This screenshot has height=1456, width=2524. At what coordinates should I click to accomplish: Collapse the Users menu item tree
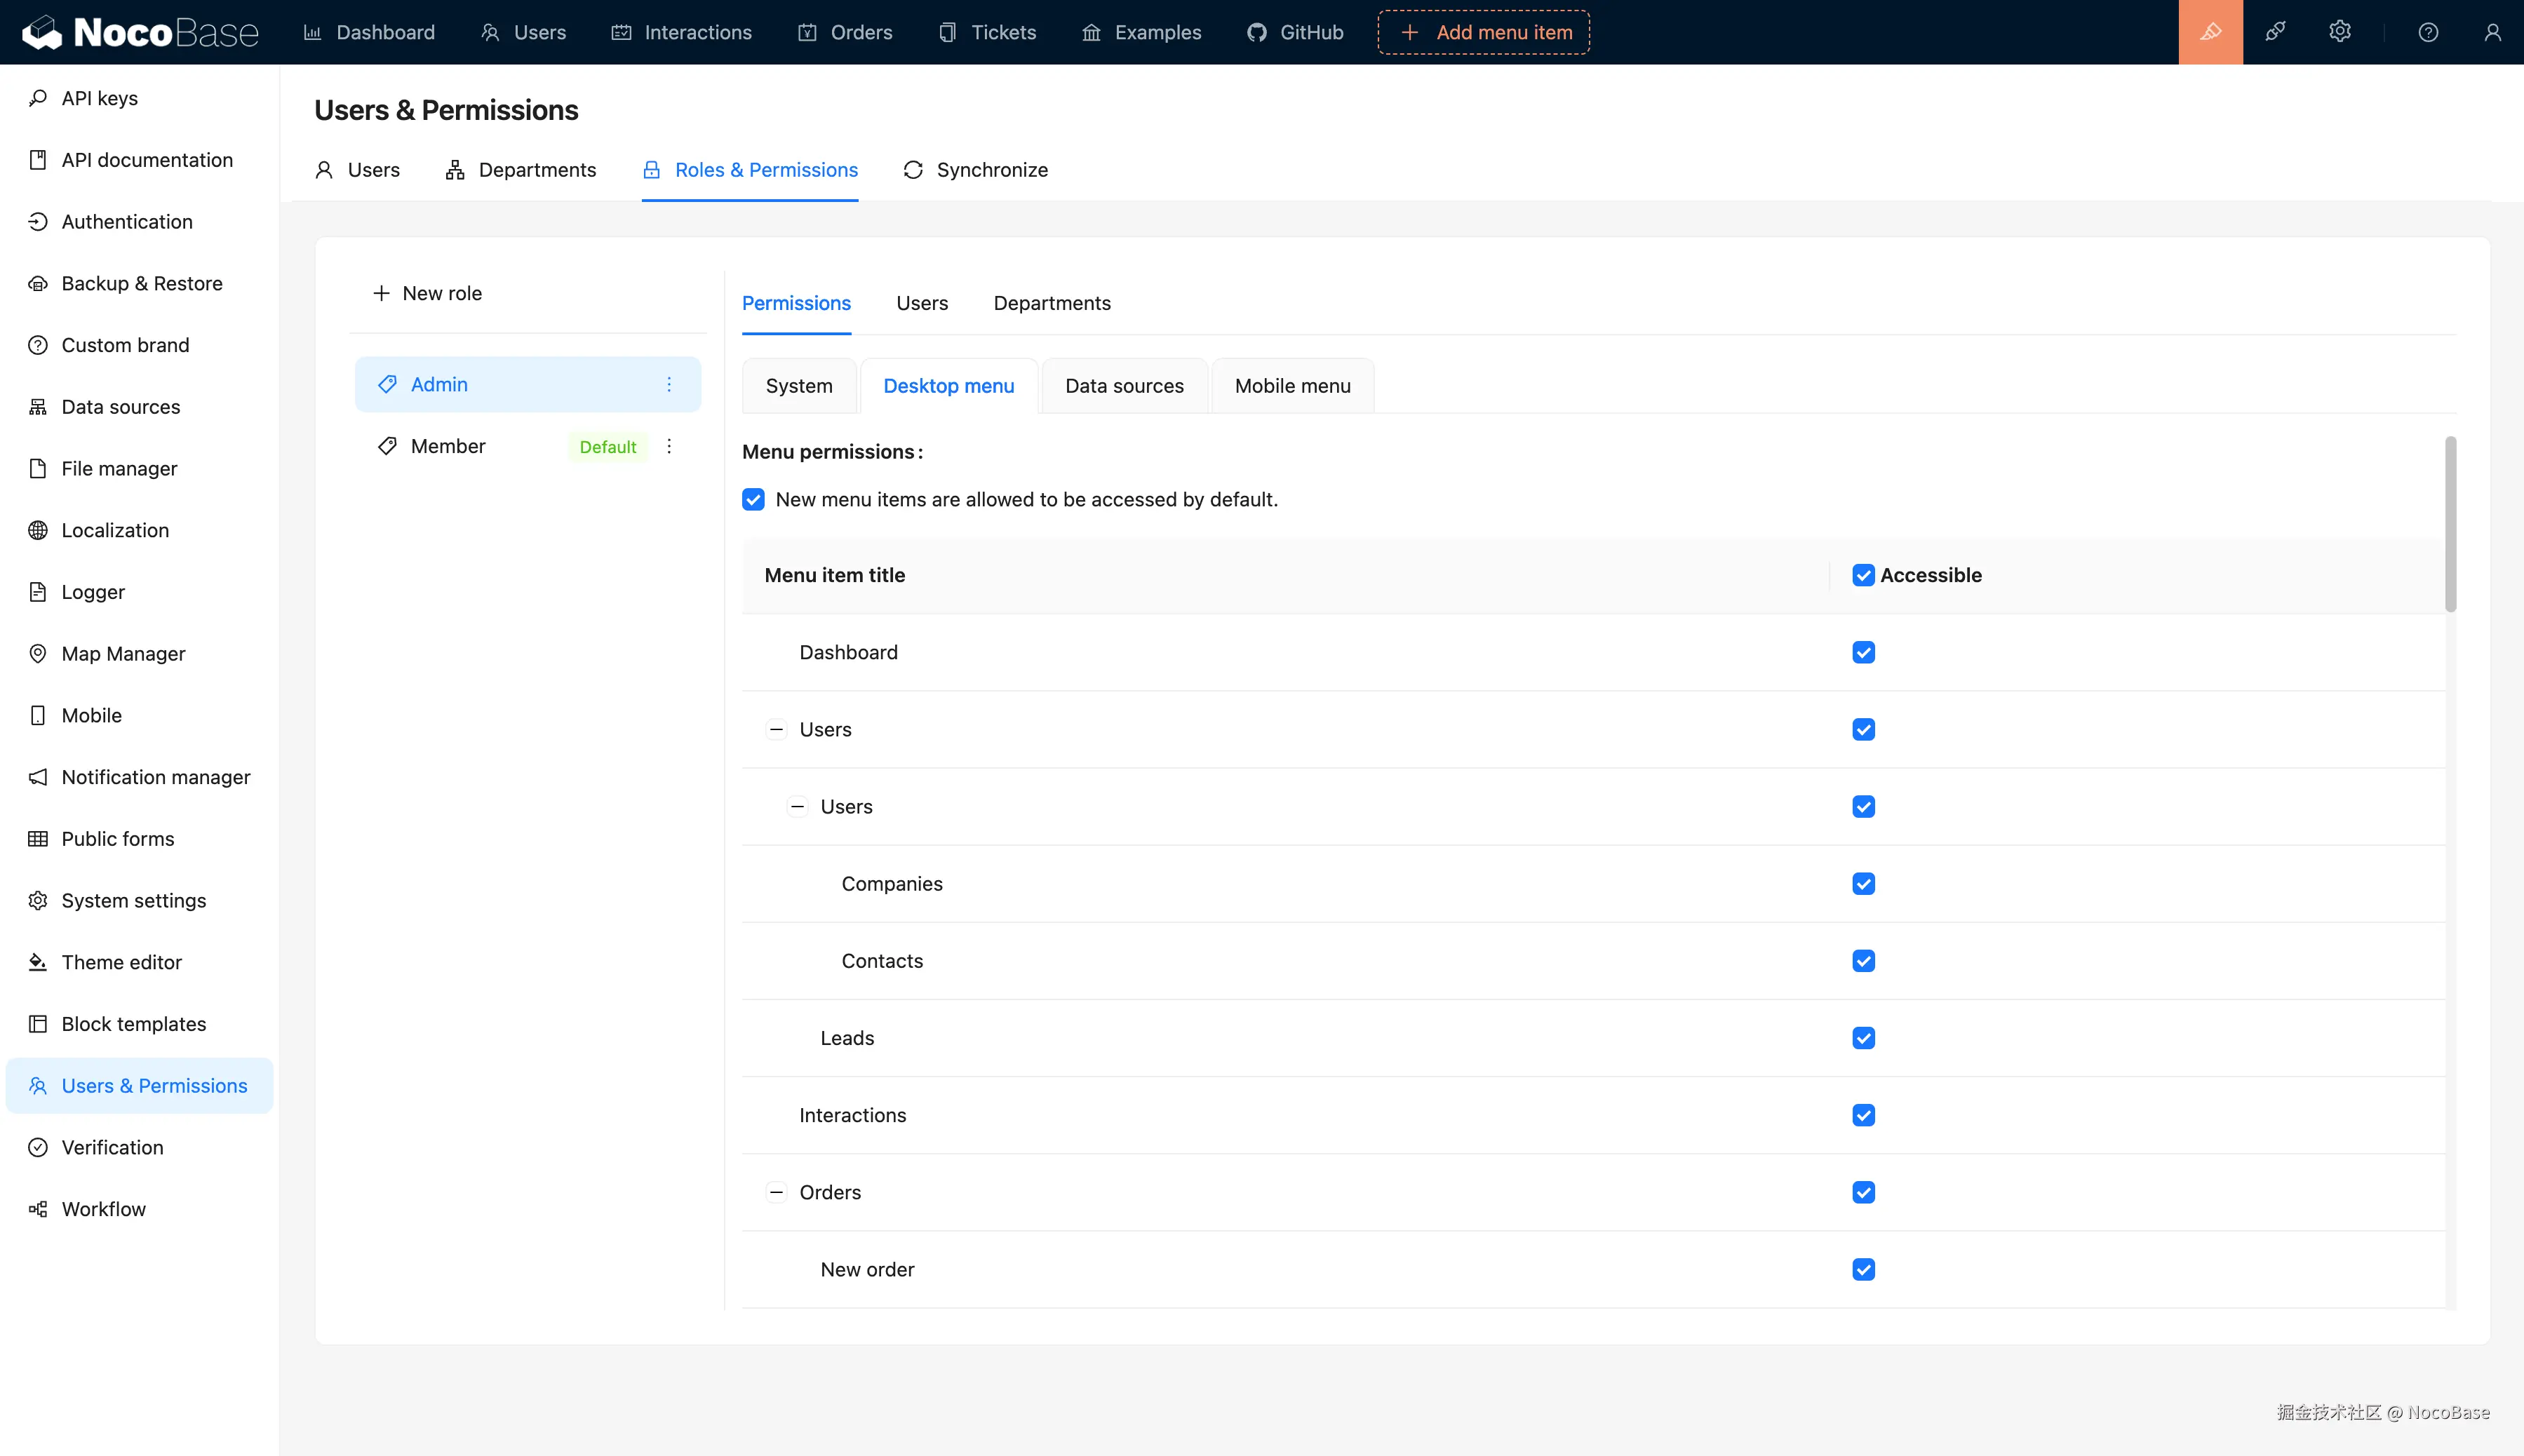pyautogui.click(x=777, y=729)
